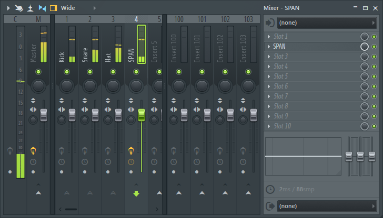Click the Insert 103 volume fader
Viewport: 383px width, 218px height.
click(254, 115)
